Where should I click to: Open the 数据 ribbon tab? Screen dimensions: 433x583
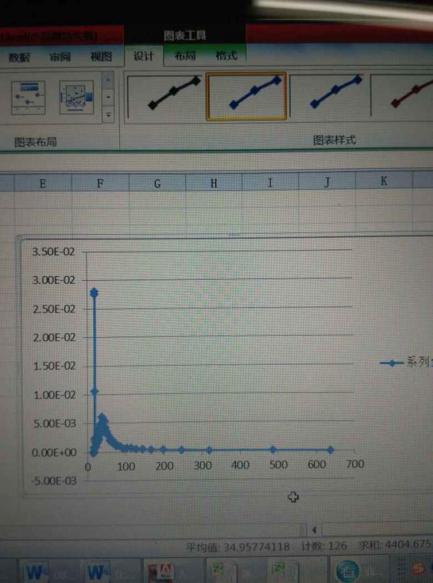19,58
